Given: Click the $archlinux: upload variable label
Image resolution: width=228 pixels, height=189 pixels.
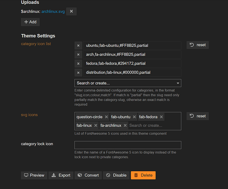Looking at the screenshot, I should click(x=31, y=11).
